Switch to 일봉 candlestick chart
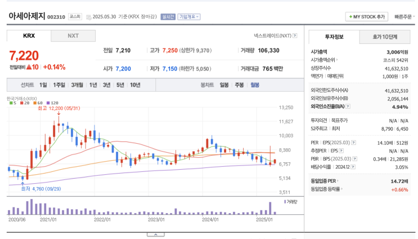This screenshot has width=418, height=239. pos(224,85)
